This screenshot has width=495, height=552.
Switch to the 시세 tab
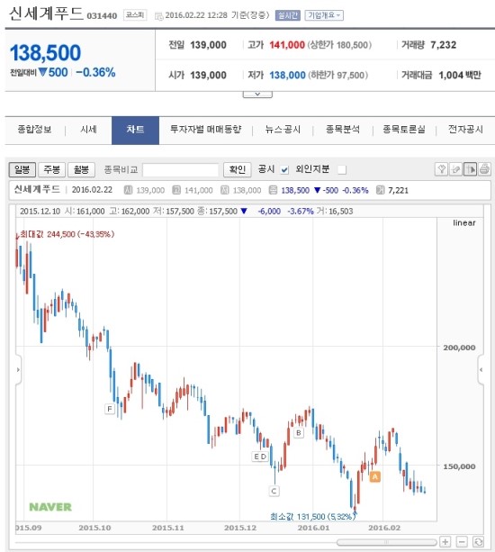[x=88, y=130]
